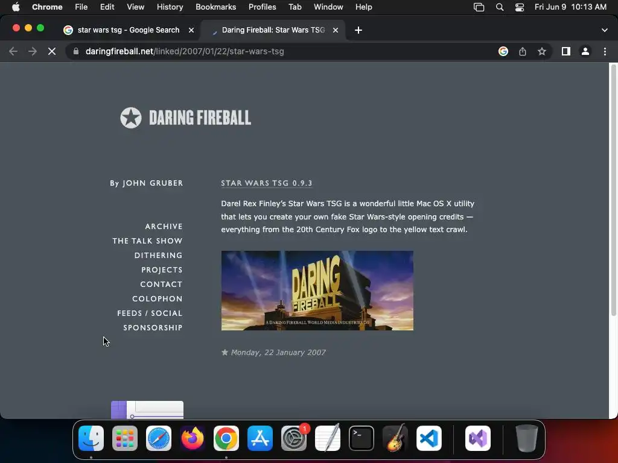The width and height of the screenshot is (618, 463).
Task: Open Spotlight search in menu bar
Action: (499, 7)
